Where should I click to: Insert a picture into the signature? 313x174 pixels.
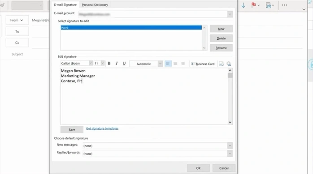point(221,64)
